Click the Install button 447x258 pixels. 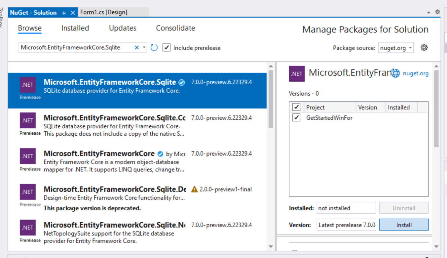[x=403, y=225]
